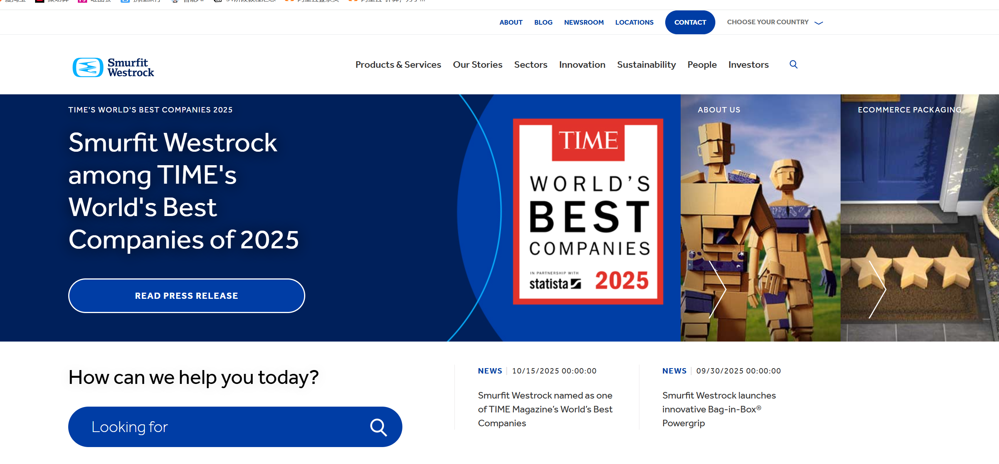Click the date 09/30/2025 00:00:00
The height and width of the screenshot is (464, 999).
[738, 371]
